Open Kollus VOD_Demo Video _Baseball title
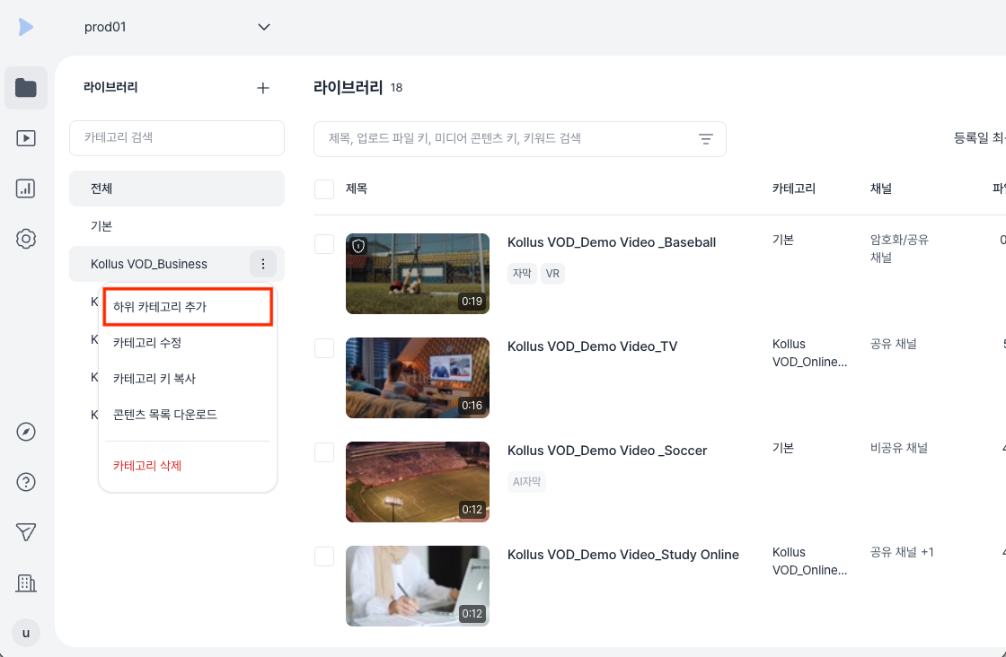Image resolution: width=1006 pixels, height=657 pixels. 612,242
